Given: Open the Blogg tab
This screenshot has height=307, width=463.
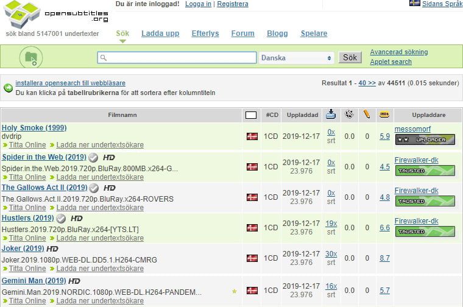Looking at the screenshot, I should click(277, 34).
